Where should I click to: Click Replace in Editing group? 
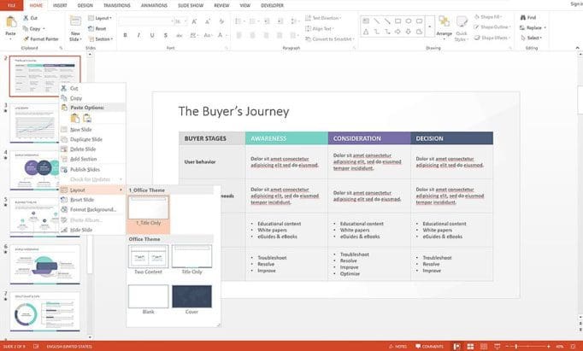tap(533, 27)
